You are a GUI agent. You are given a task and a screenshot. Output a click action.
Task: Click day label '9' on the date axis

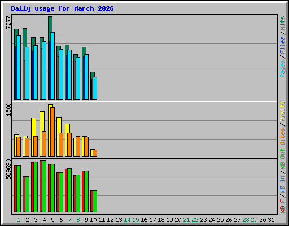click(x=86, y=220)
